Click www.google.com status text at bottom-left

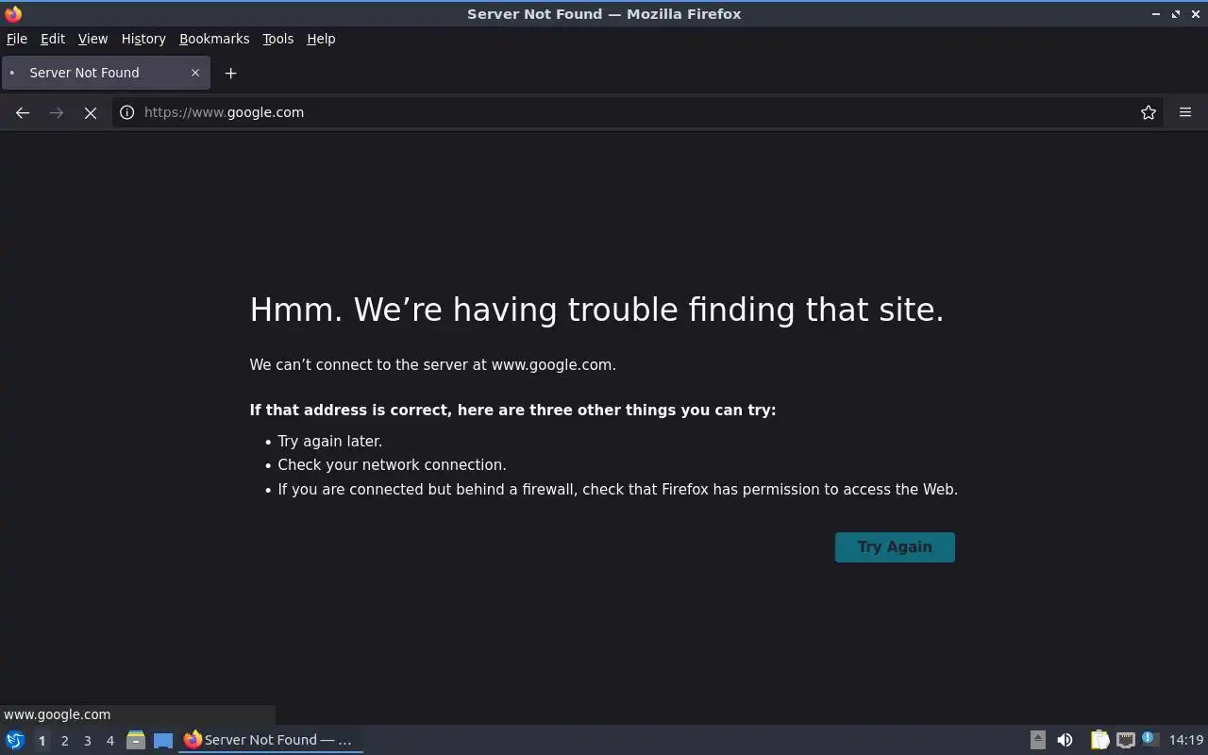57,714
